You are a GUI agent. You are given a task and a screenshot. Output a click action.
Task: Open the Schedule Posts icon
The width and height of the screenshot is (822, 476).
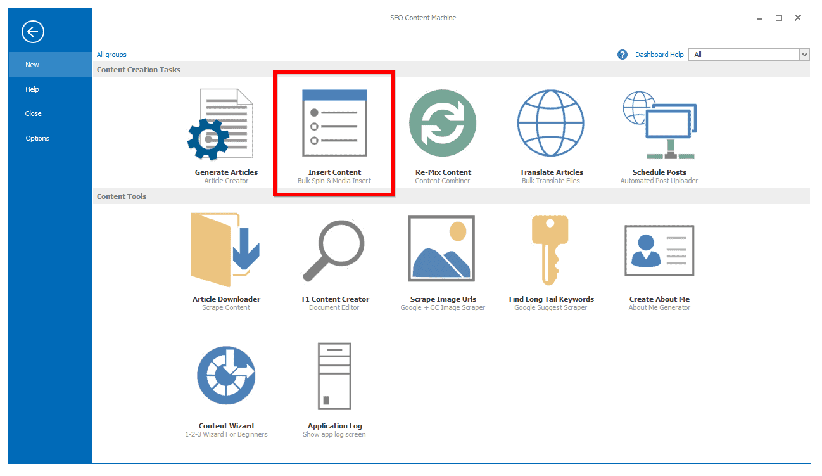tap(659, 124)
